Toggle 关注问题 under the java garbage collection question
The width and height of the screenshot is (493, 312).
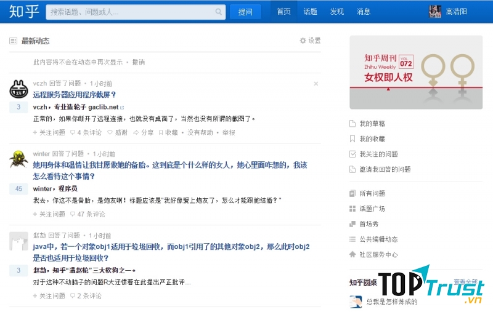(49, 296)
